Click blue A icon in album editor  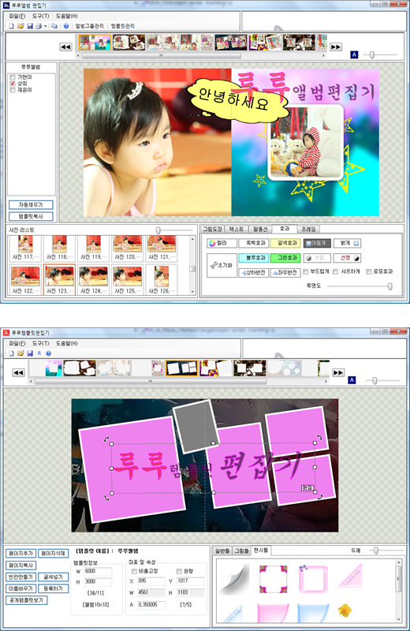354,54
